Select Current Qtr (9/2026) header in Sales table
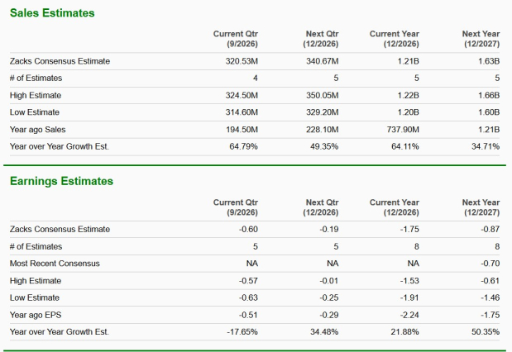The width and height of the screenshot is (512, 352). [x=236, y=39]
